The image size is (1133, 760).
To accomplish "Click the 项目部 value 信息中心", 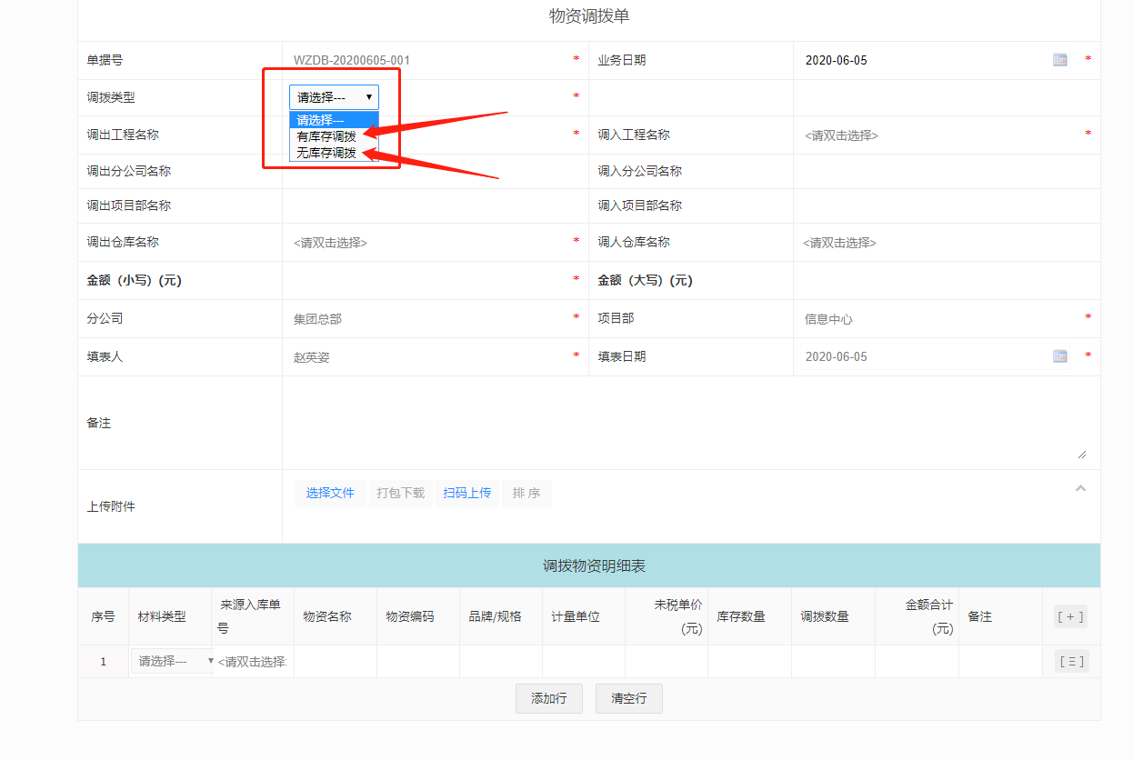I will (828, 320).
